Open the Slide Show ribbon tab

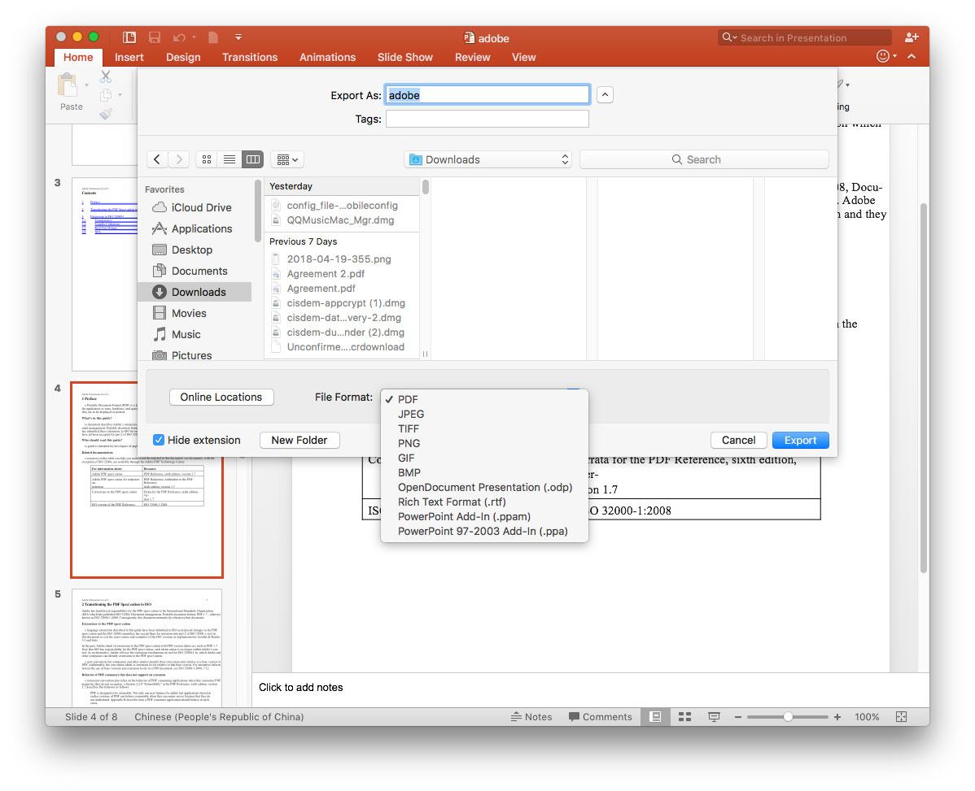pos(404,57)
